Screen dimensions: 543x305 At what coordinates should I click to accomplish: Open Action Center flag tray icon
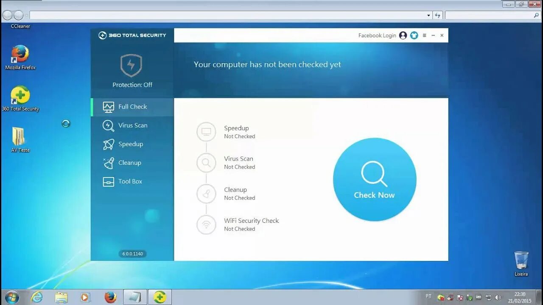tap(460, 298)
